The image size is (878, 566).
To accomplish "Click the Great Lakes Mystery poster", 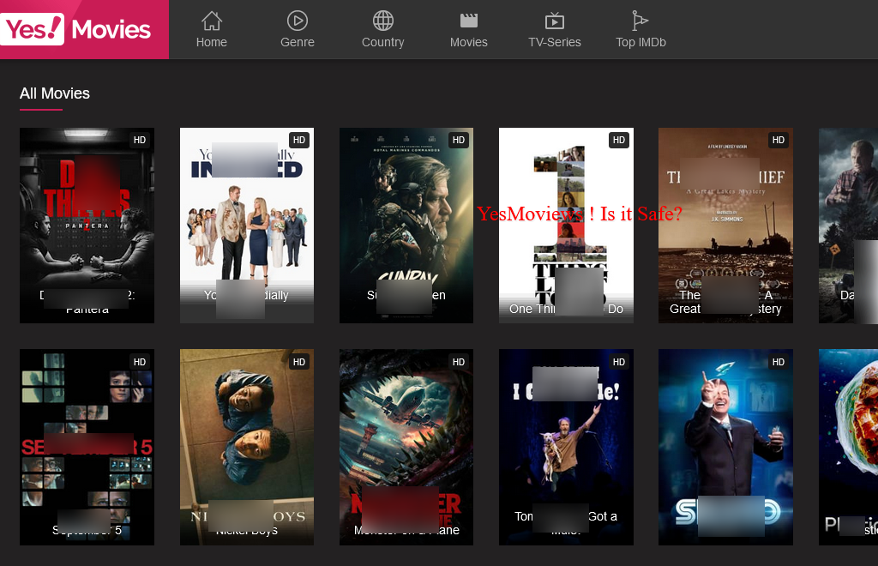I will [x=725, y=225].
